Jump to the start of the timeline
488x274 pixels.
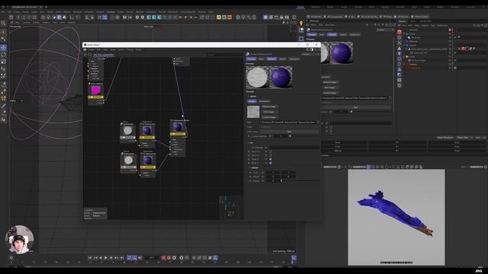pyautogui.click(x=90, y=258)
